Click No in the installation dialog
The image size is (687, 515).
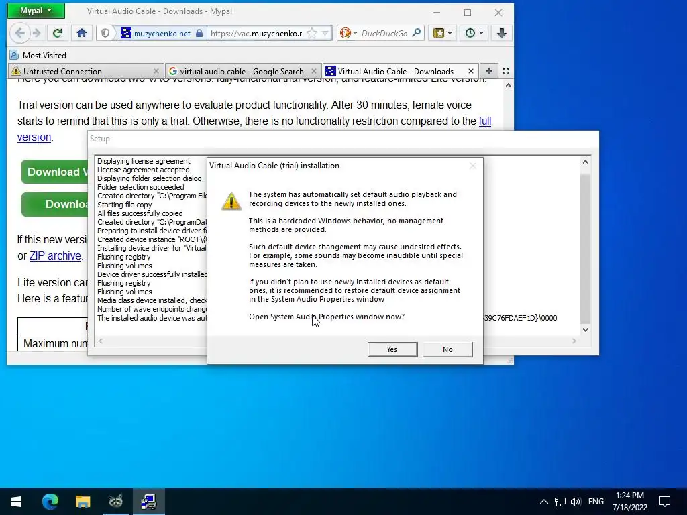[x=447, y=349]
